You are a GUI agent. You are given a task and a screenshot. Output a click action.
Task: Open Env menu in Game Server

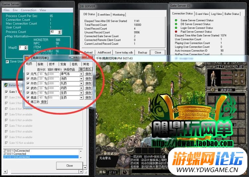[15, 10]
